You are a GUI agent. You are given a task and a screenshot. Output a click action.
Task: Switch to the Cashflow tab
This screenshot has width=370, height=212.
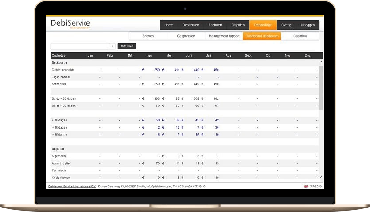coord(300,36)
